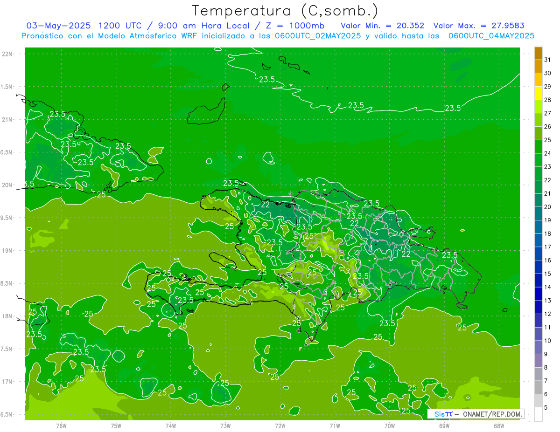Click the "73W" longitude axis label
This screenshot has width=560, height=432.
(x=225, y=425)
